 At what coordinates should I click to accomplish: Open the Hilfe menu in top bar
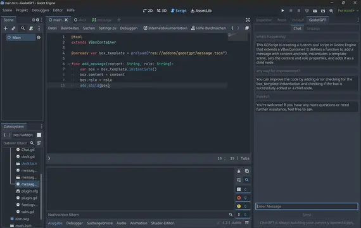70,10
